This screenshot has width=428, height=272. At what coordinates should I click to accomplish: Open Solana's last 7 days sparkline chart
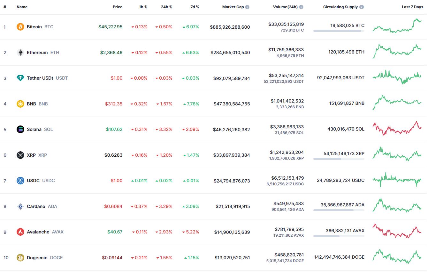tap(397, 128)
